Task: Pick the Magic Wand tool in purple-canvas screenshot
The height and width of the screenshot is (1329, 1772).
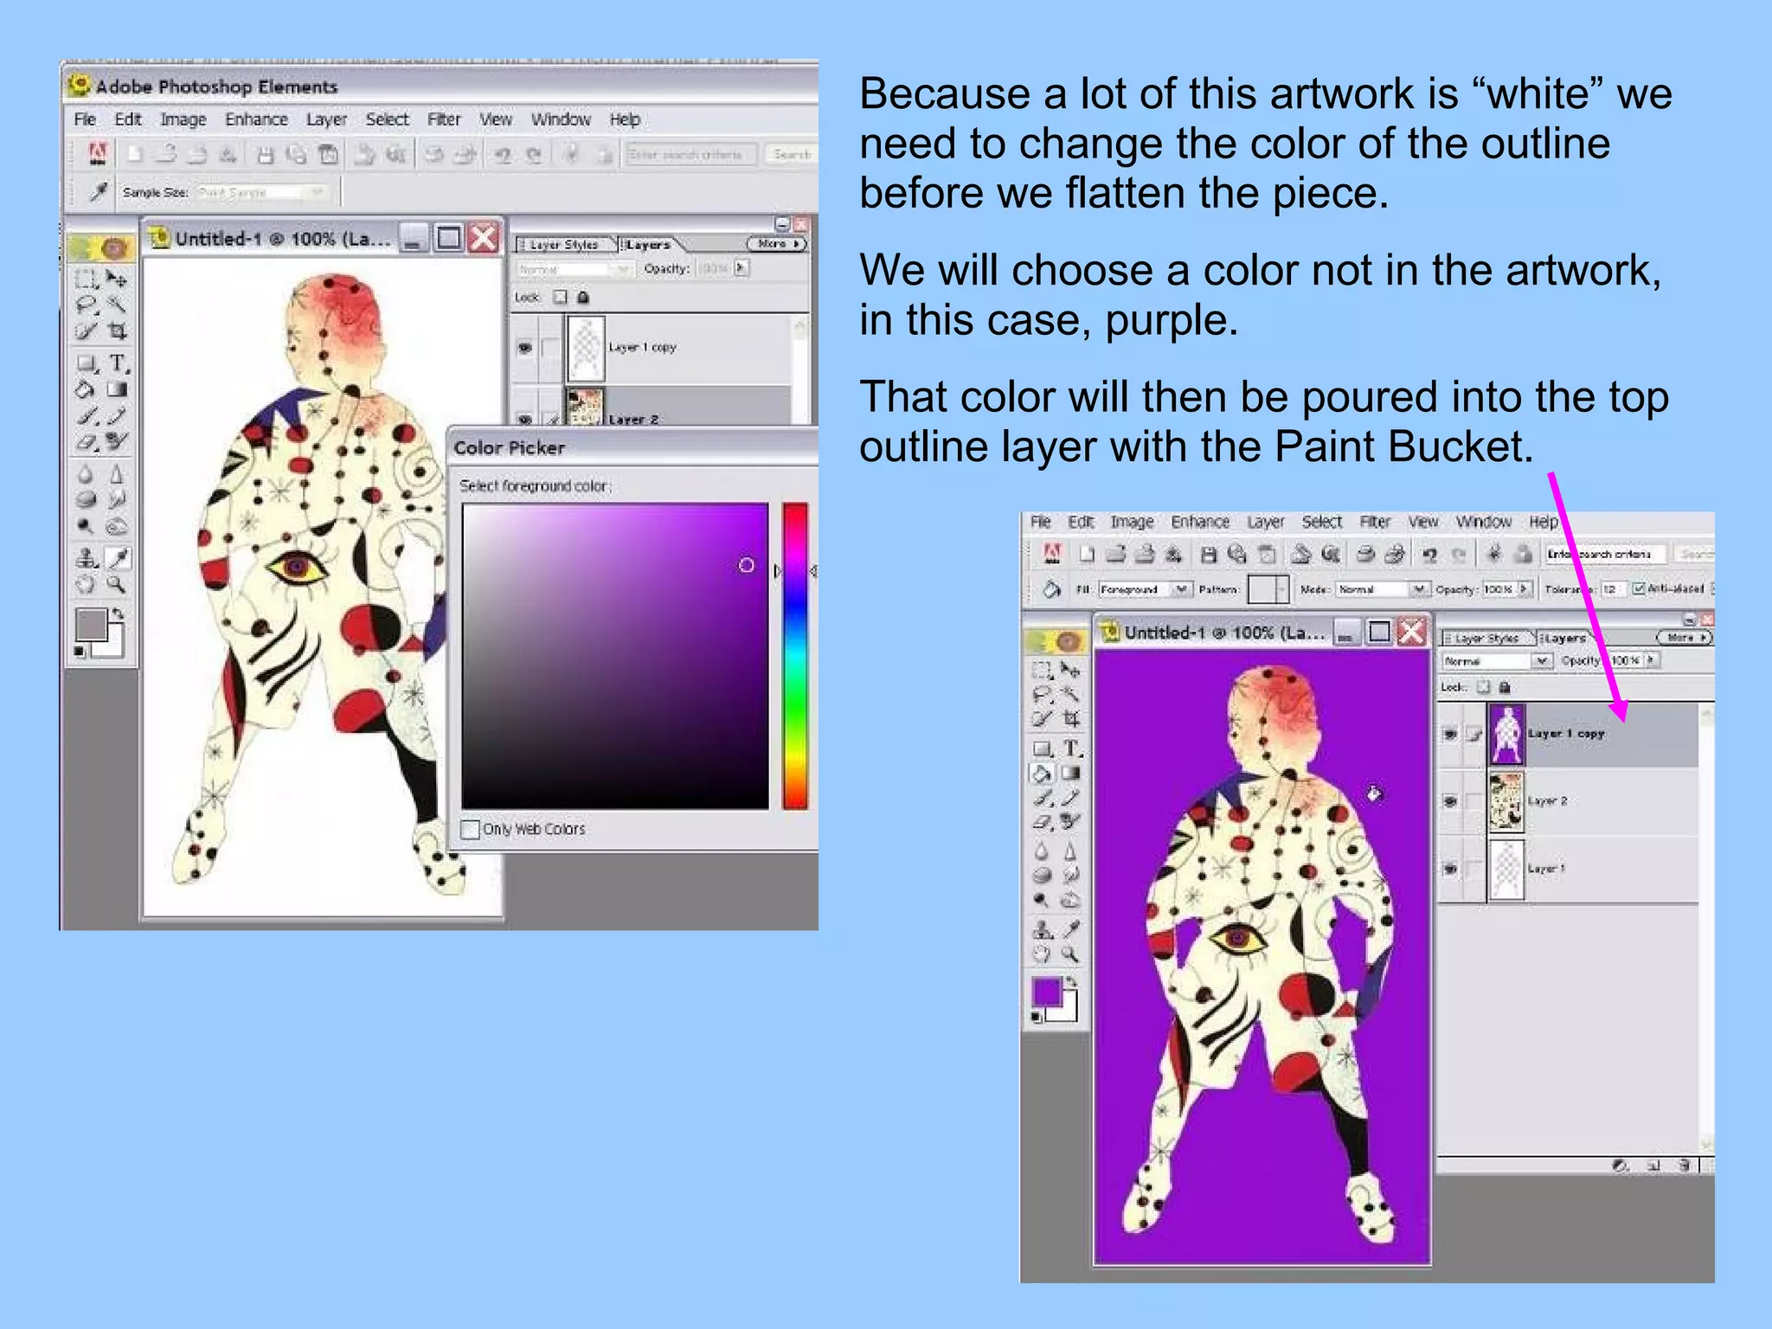Action: (1071, 694)
